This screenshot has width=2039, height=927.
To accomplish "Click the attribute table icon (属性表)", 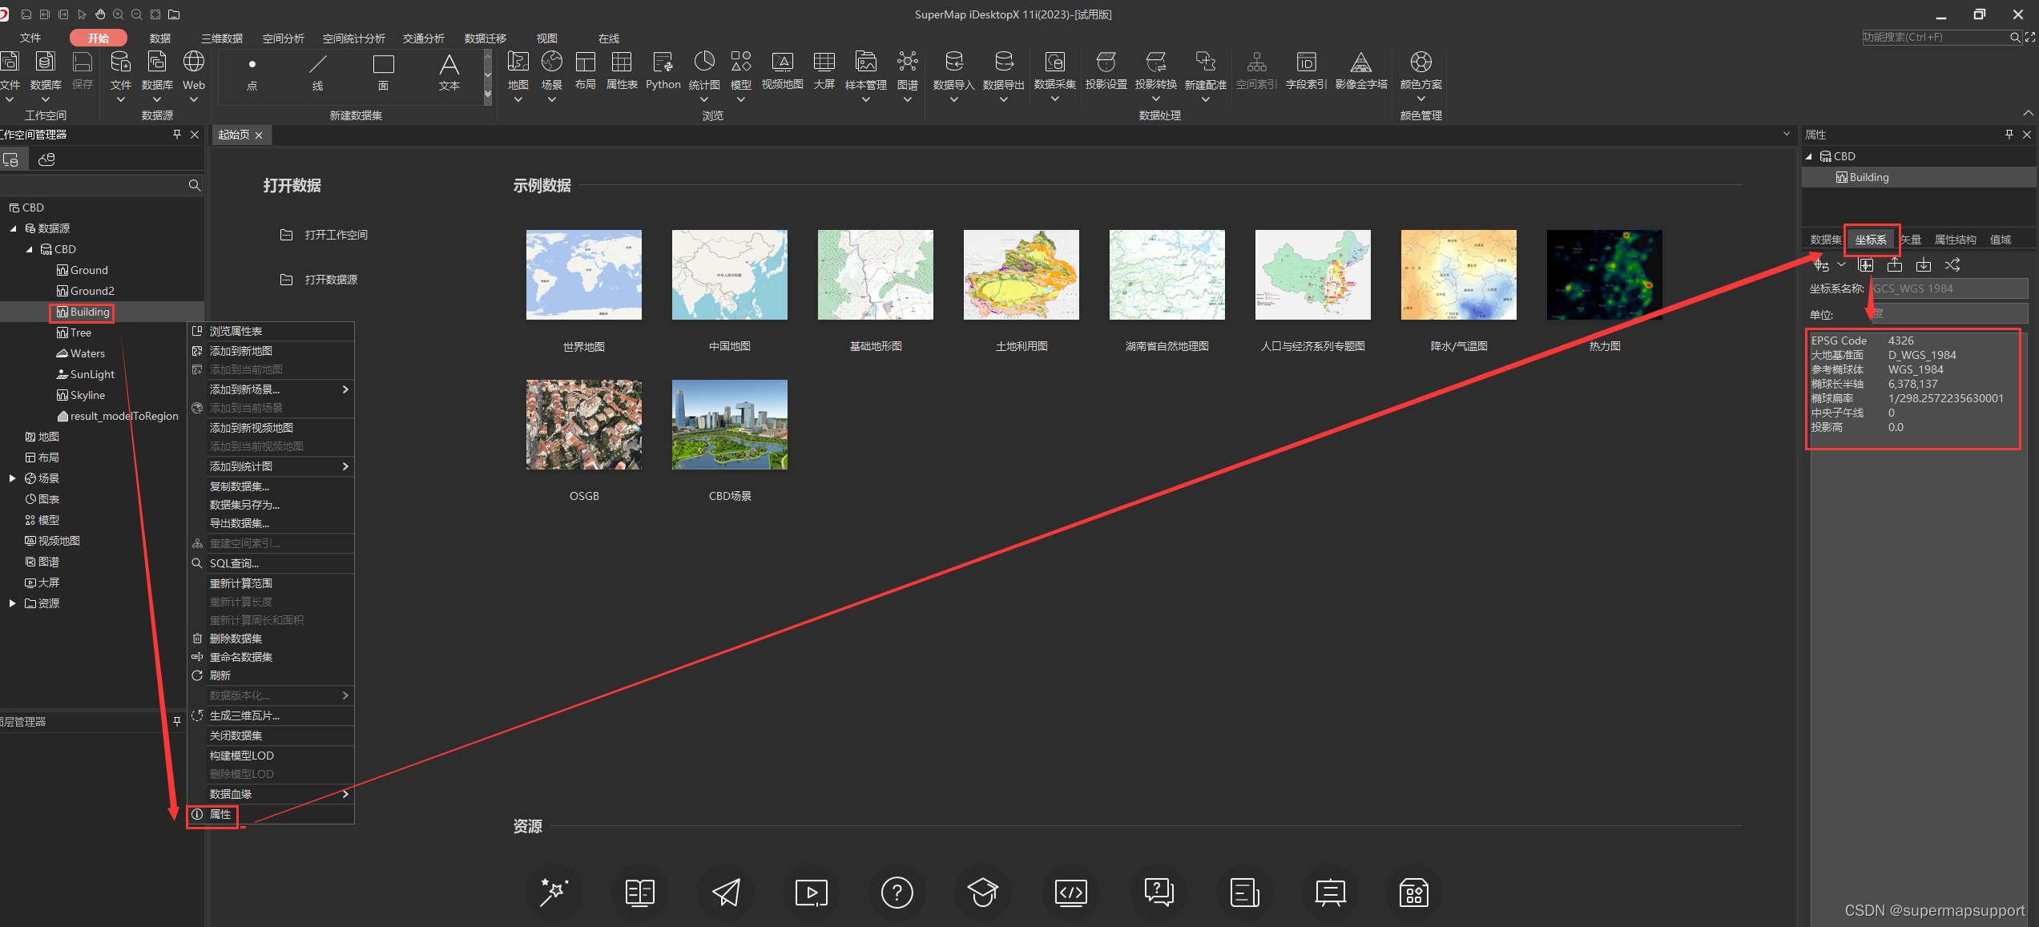I will pyautogui.click(x=621, y=70).
